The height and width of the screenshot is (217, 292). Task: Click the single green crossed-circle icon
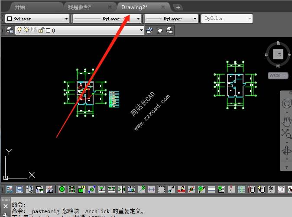click(x=62, y=189)
